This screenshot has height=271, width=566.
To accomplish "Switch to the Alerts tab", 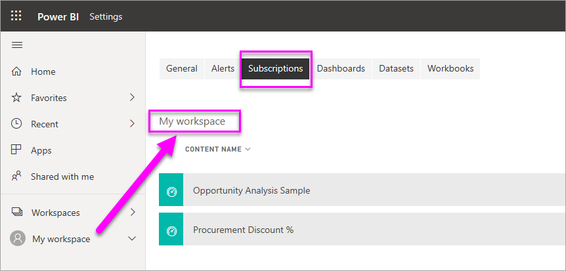I will (223, 68).
